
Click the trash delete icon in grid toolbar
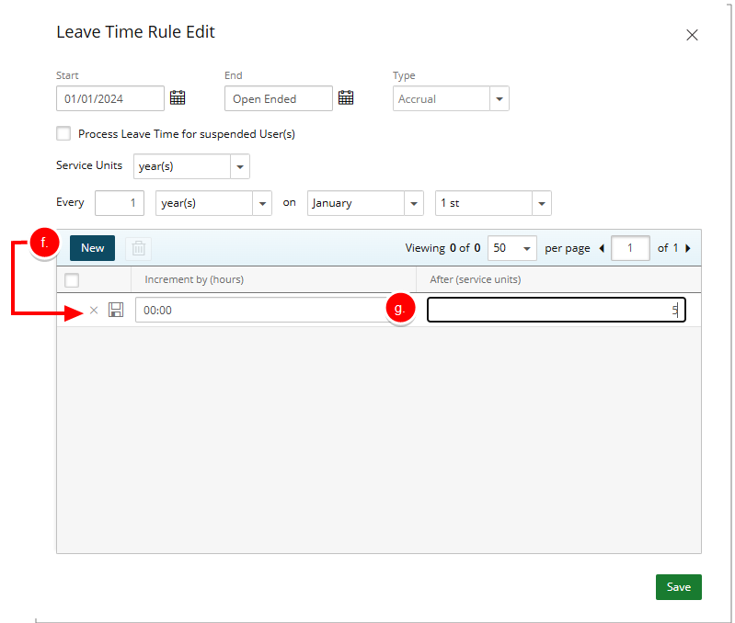138,248
